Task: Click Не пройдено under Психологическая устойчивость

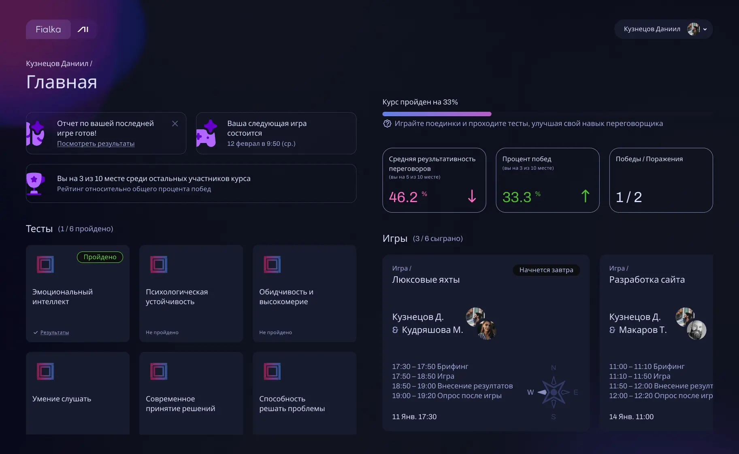Action: 162,333
